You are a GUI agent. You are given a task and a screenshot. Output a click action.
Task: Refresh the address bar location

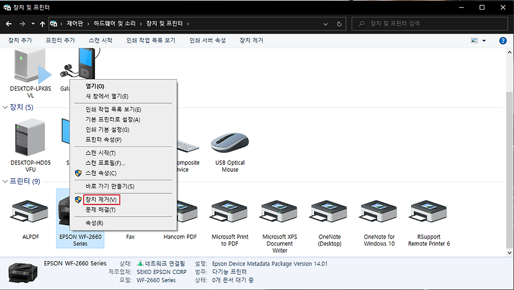click(x=339, y=24)
